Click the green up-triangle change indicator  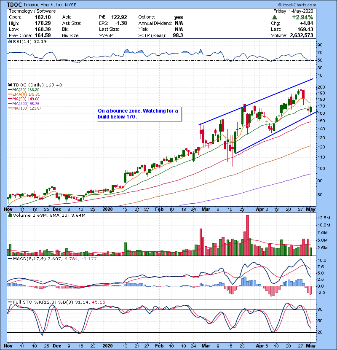(x=275, y=17)
